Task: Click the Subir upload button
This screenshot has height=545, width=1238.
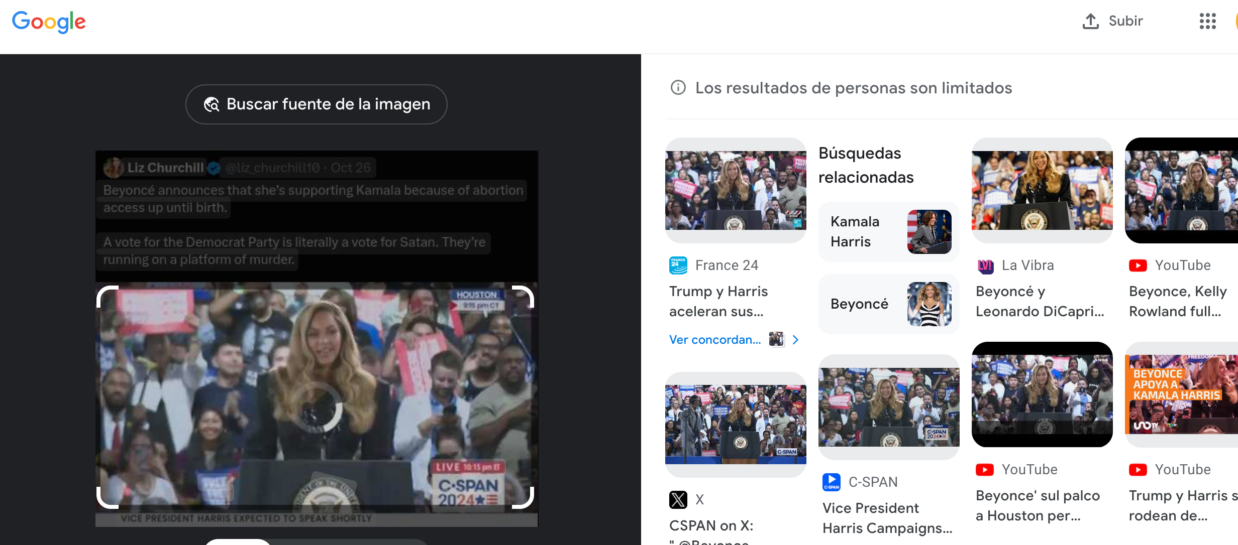Action: [x=1112, y=21]
